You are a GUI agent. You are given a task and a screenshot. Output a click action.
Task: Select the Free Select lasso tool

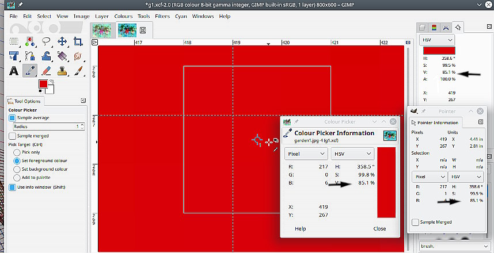(x=46, y=41)
